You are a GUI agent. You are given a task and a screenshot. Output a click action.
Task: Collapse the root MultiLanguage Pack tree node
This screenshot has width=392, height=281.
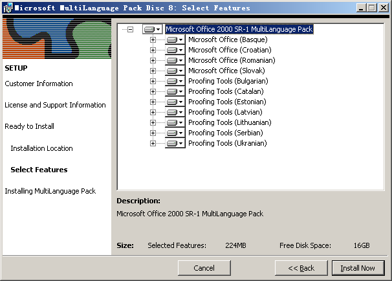[131, 30]
